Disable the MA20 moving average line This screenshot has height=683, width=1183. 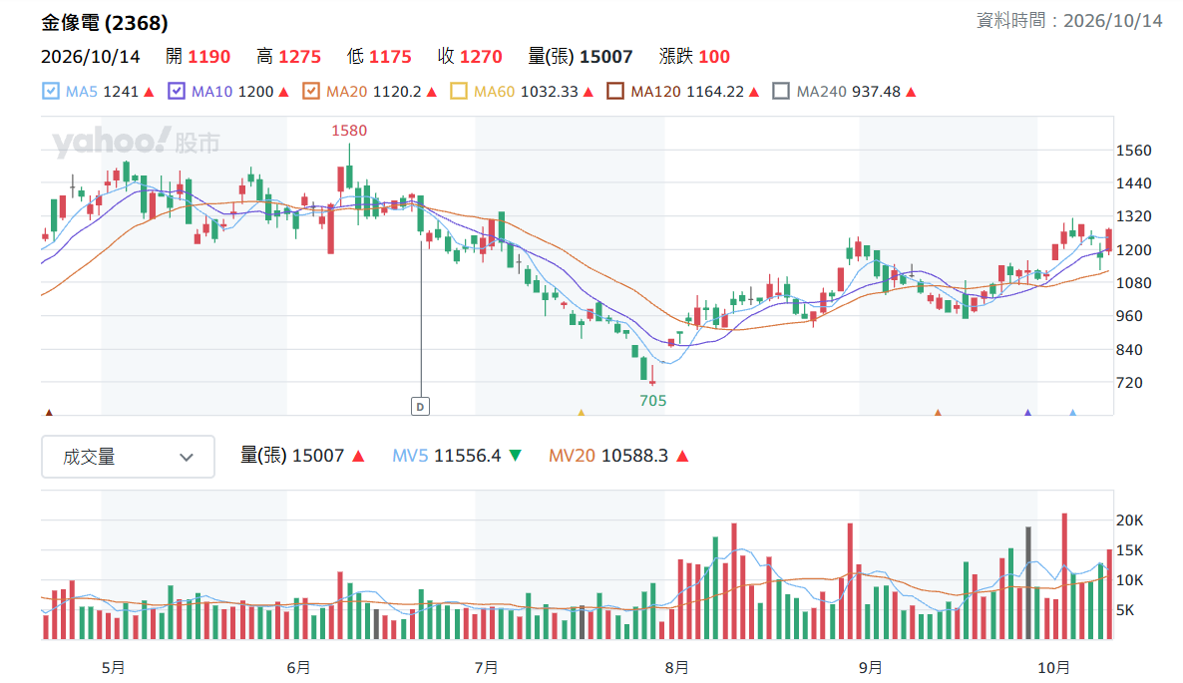311,91
